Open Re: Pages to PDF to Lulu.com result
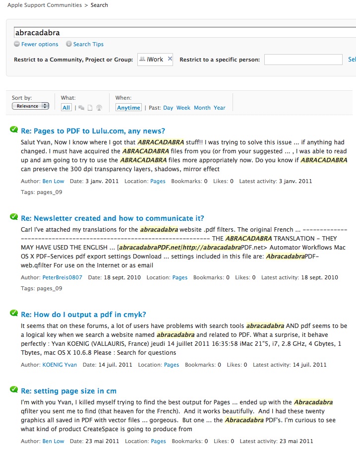Image resolution: width=356 pixels, height=454 pixels. tap(93, 131)
